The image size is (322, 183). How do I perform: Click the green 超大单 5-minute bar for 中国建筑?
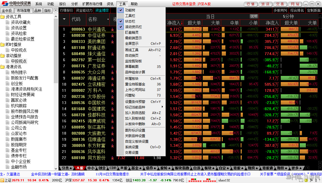pyautogui.click(x=290, y=109)
